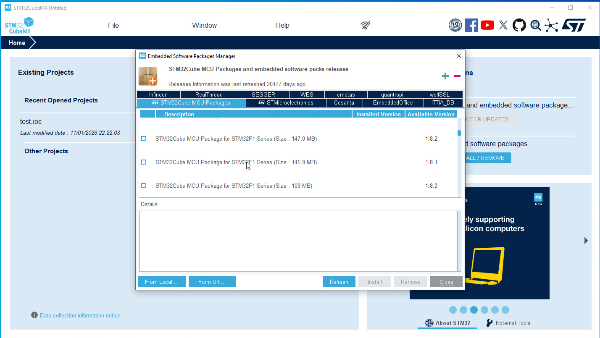Open the X (Twitter) icon
The image size is (600, 338).
[x=503, y=25]
